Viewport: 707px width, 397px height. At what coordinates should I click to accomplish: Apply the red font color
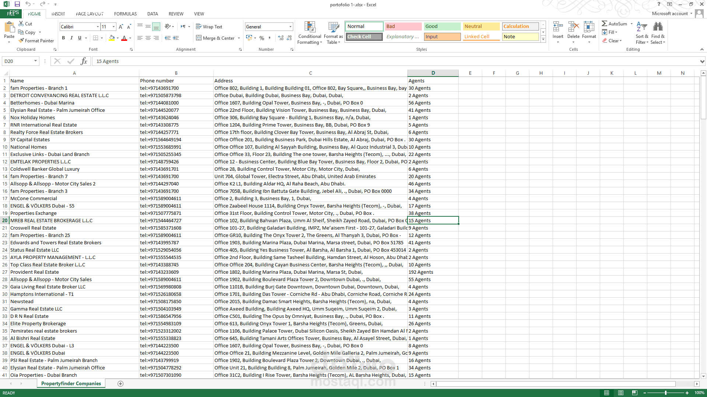[124, 38]
